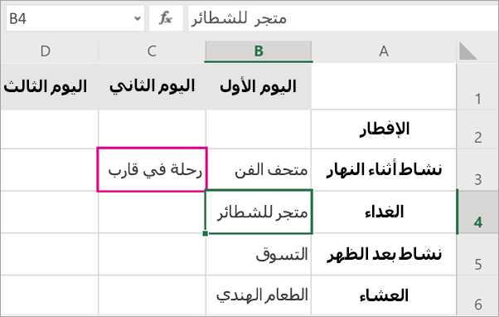Click cell اليوم الأول

[x=259, y=86]
